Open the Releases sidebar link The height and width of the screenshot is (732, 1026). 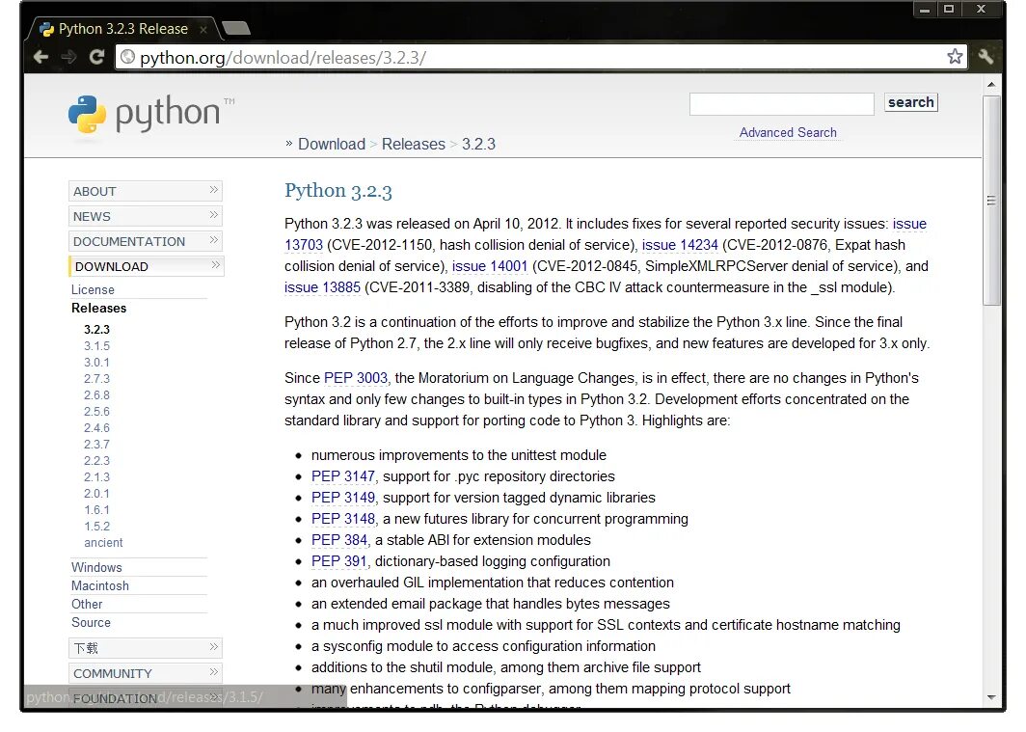tap(98, 308)
